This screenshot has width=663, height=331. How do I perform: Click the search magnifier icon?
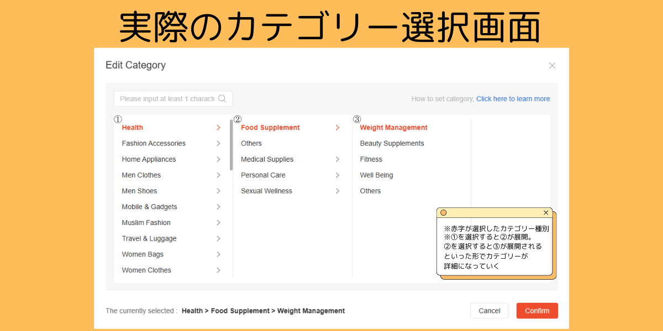coord(222,99)
